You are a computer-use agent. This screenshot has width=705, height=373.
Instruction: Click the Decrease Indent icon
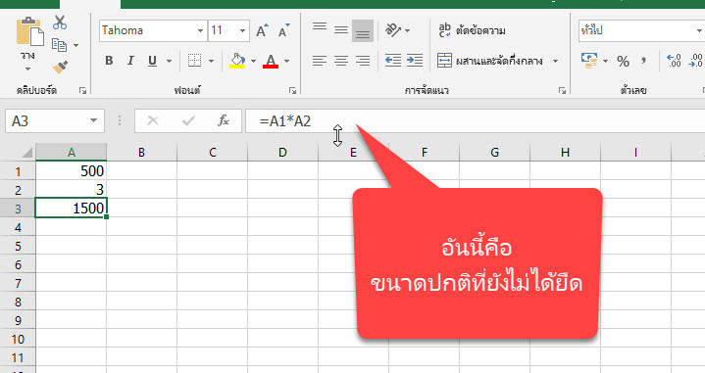point(393,60)
